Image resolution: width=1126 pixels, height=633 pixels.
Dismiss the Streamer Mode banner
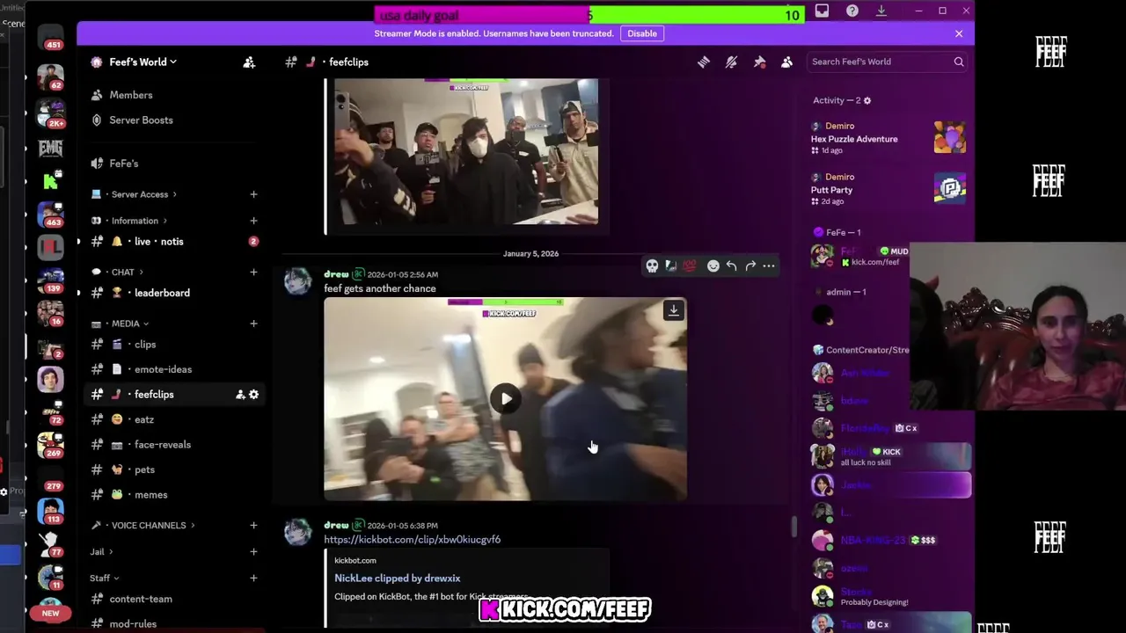click(x=959, y=33)
